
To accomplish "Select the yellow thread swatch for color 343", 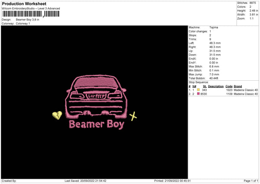I will click(x=198, y=90).
